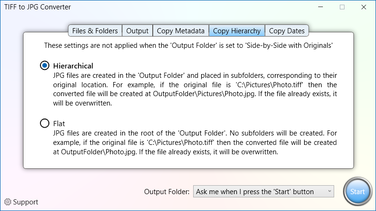Go to the Copy Metadata tab
The image size is (376, 211).
click(x=181, y=30)
